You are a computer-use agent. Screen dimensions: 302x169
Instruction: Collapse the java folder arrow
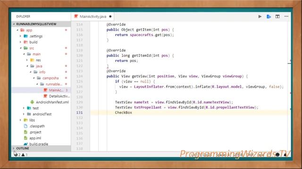point(27,66)
